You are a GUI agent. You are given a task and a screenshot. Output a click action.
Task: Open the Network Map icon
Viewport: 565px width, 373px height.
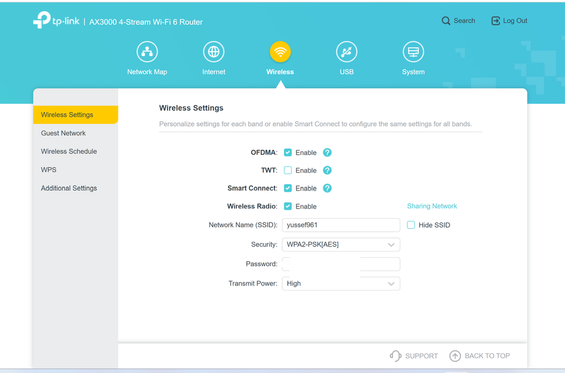(x=147, y=52)
